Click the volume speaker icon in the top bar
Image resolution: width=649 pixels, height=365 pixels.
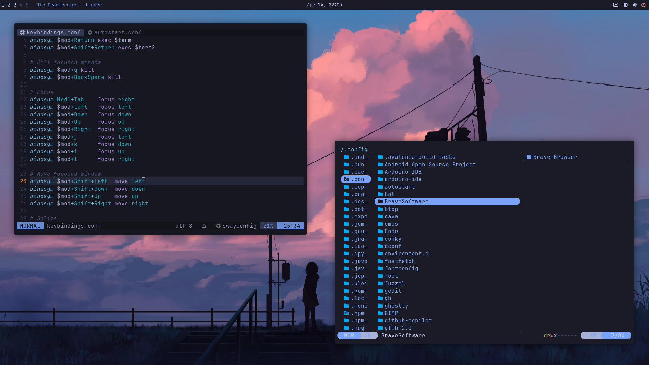[x=634, y=5]
